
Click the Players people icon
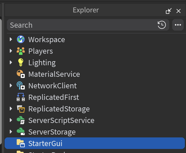pyautogui.click(x=21, y=51)
